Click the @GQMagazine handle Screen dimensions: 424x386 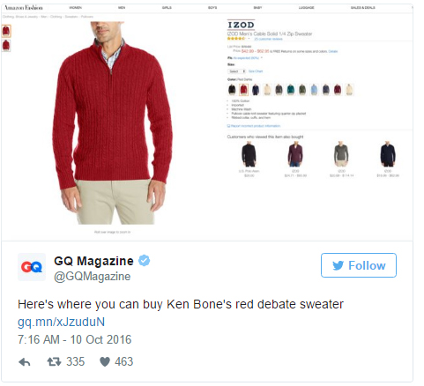(x=93, y=277)
